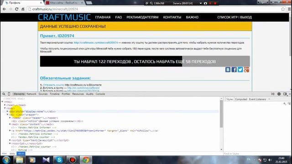Close the Профиль browser tab

tap(41, 3)
